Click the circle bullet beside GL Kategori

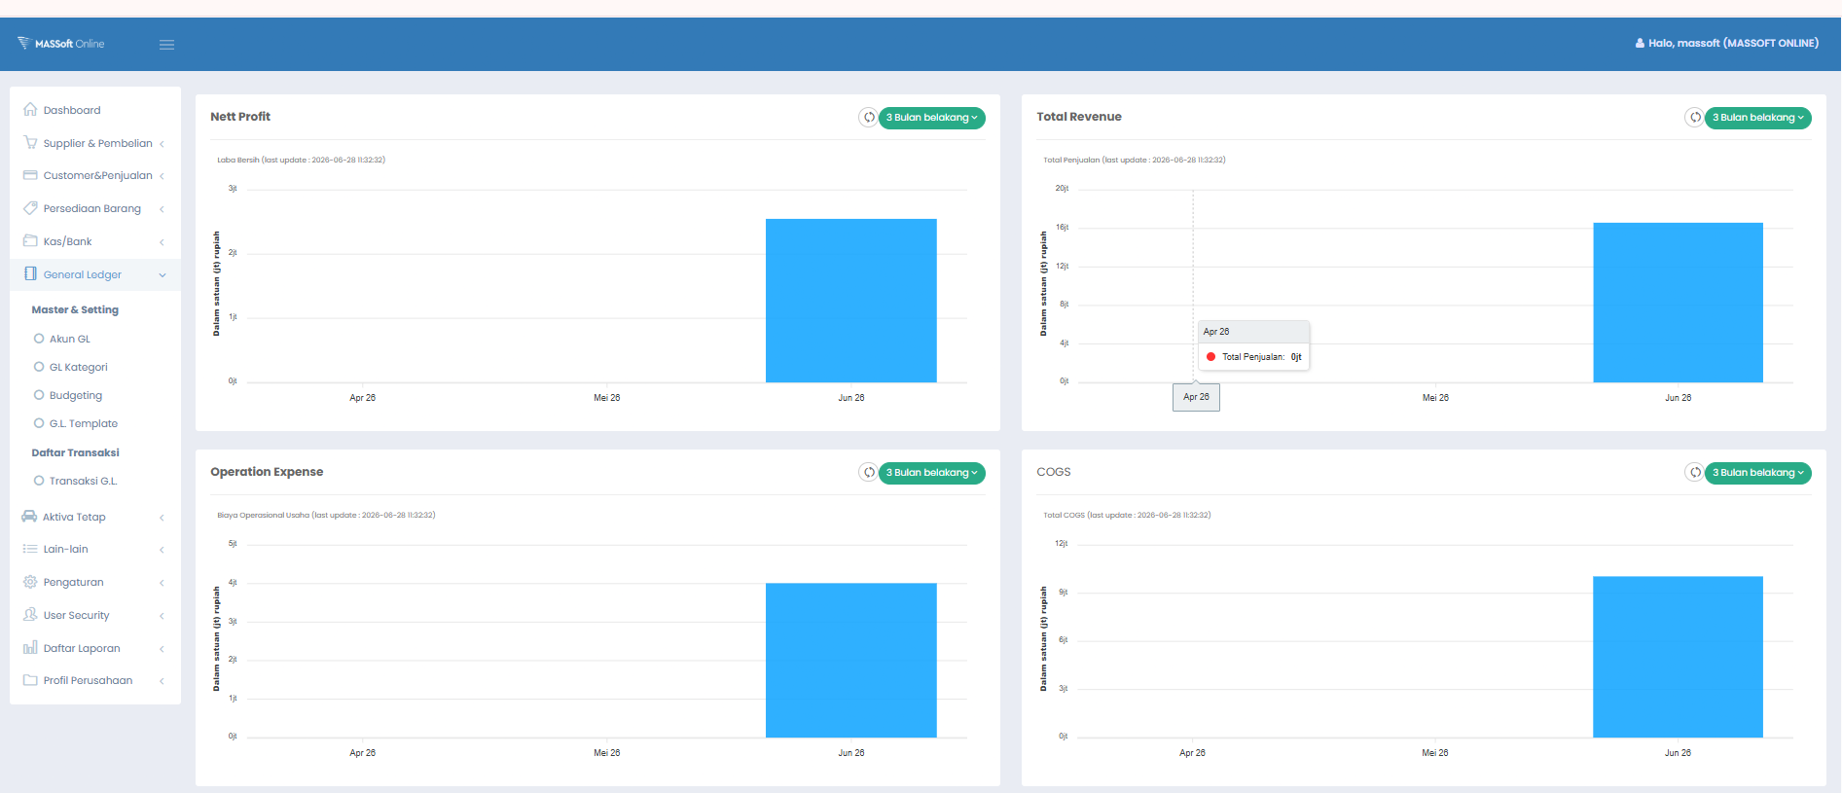(39, 367)
